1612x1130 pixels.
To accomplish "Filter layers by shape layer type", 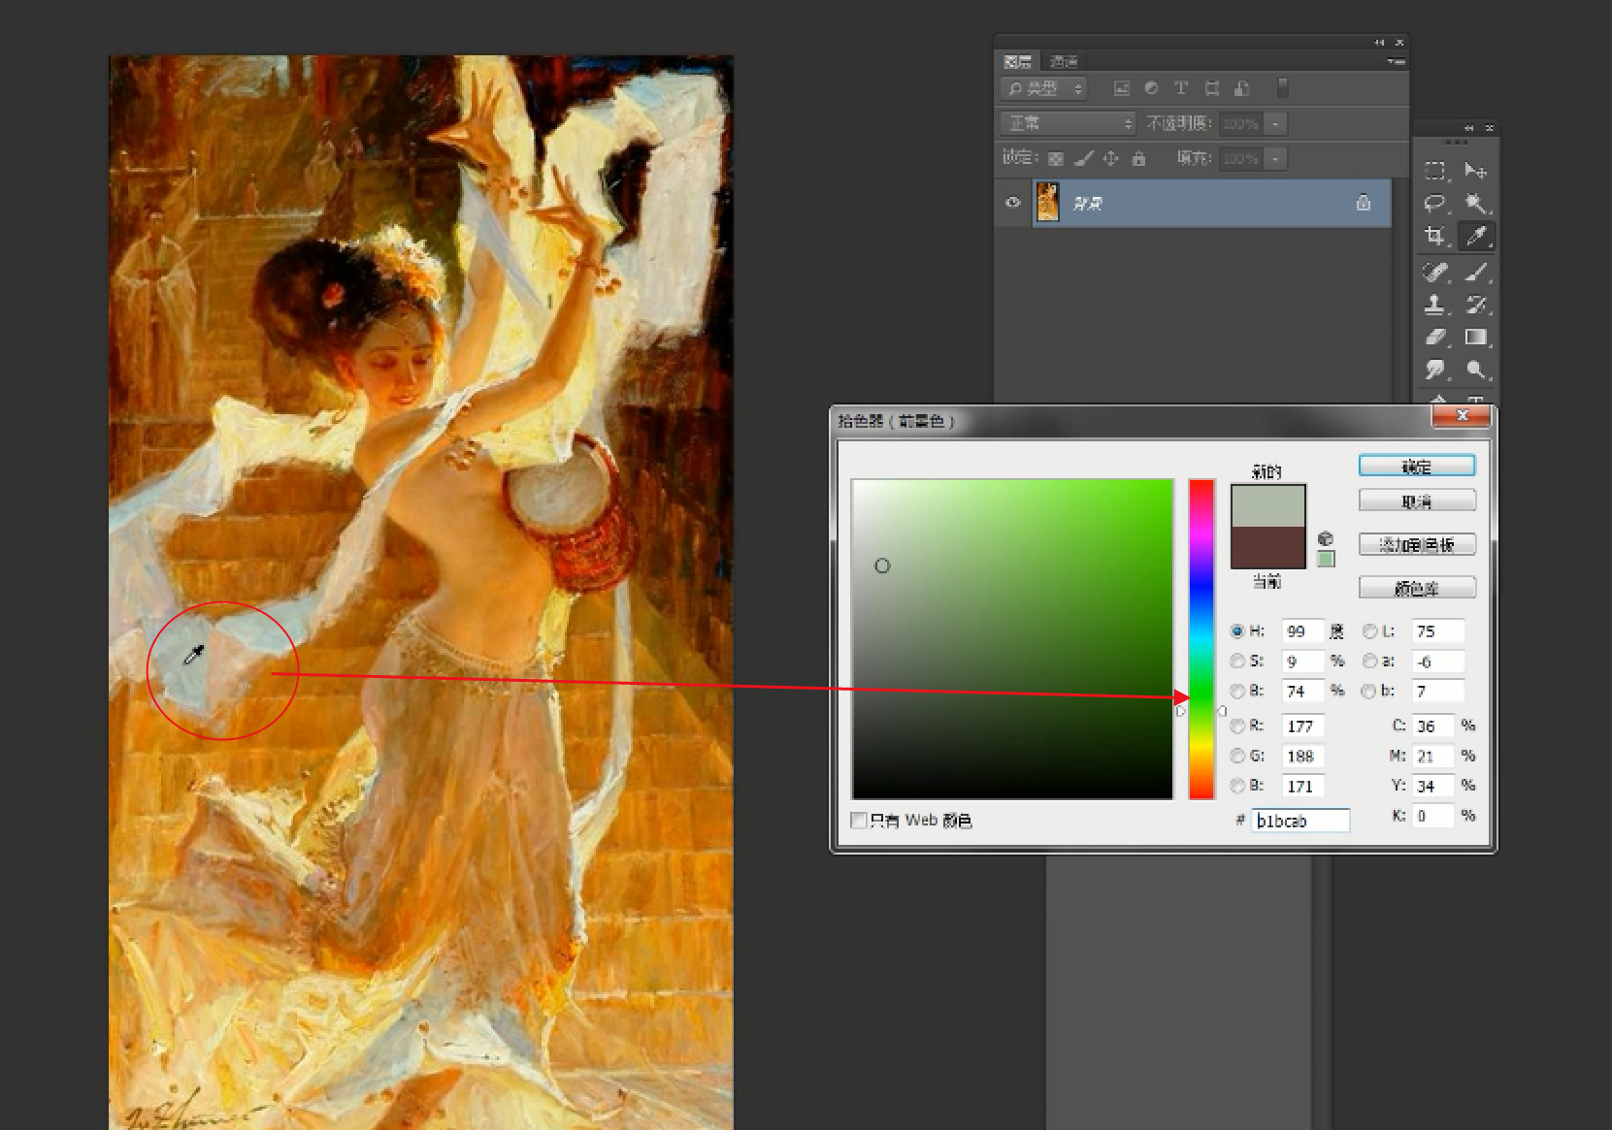I will pyautogui.click(x=1211, y=88).
